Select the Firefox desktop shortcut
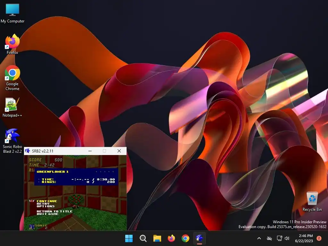This screenshot has width=328, height=246. 12,44
